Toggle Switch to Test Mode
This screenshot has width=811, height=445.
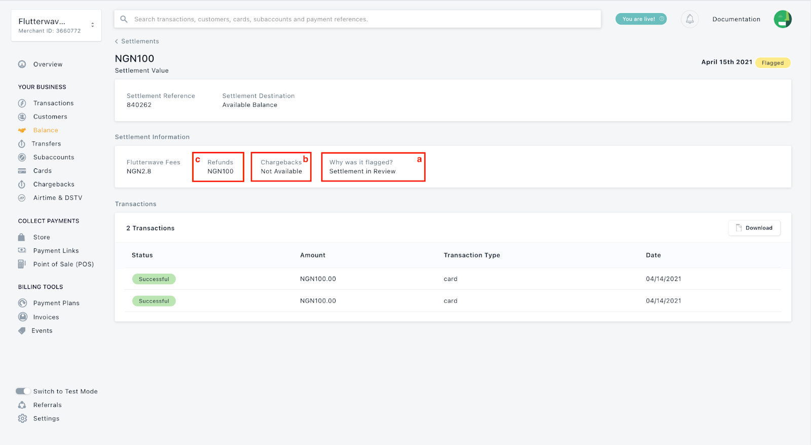click(23, 391)
